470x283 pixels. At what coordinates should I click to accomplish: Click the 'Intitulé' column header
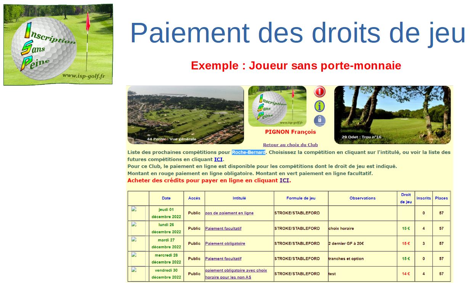pyautogui.click(x=239, y=198)
